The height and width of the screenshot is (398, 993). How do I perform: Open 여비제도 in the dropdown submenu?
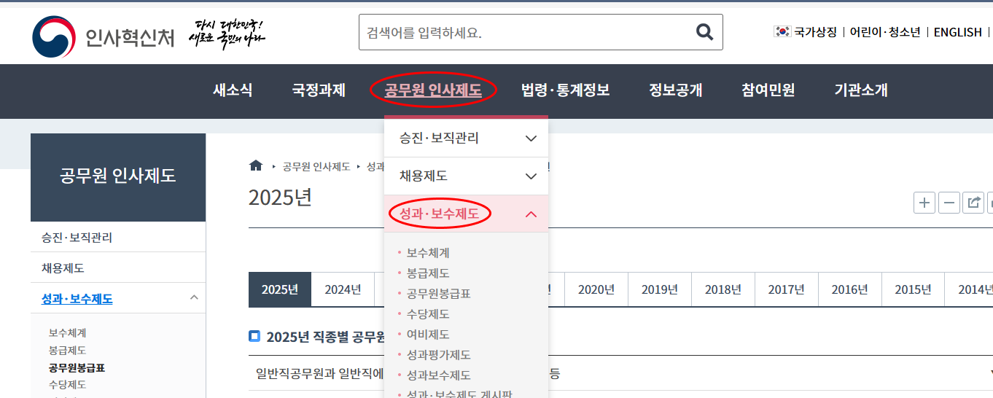428,335
